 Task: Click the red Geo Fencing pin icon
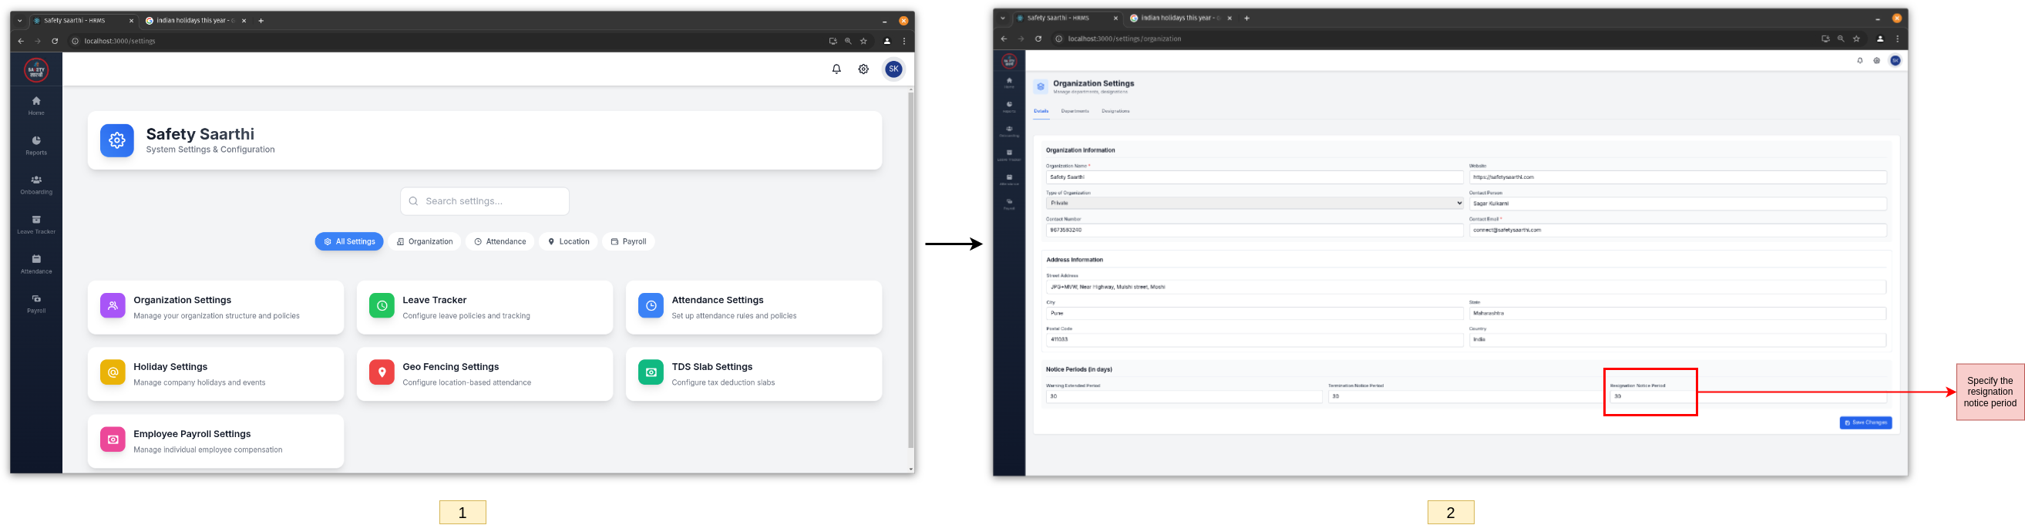point(382,372)
